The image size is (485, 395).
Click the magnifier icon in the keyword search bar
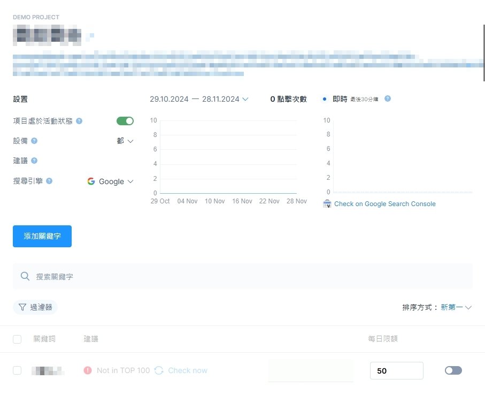pos(25,276)
